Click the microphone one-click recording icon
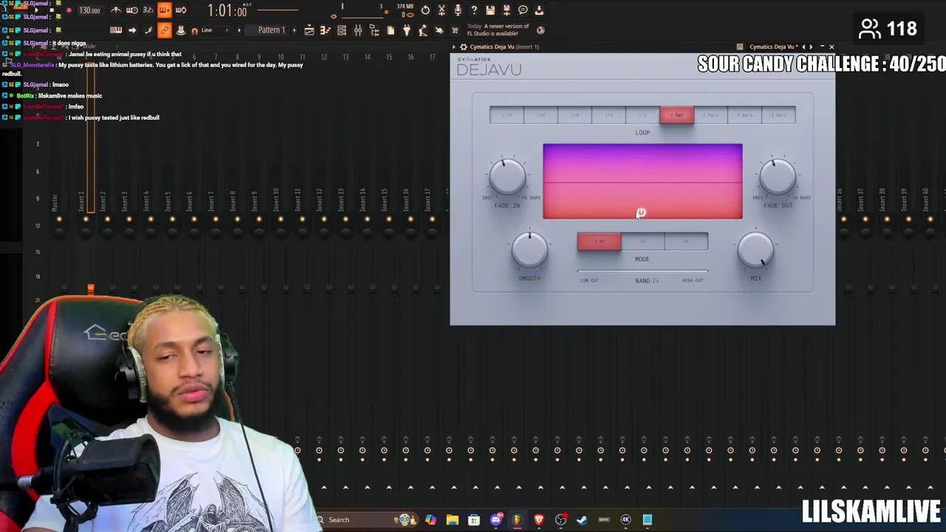This screenshot has height=532, width=946. tap(457, 10)
